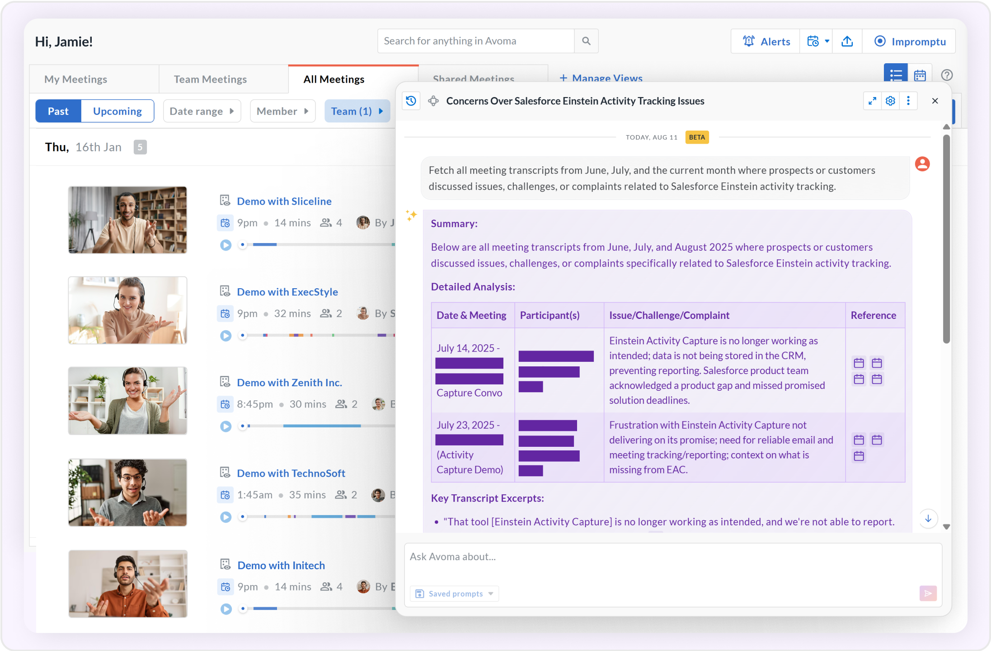991x651 pixels.
Task: Click the Zenith Inc. calendar time icon
Action: tap(225, 404)
